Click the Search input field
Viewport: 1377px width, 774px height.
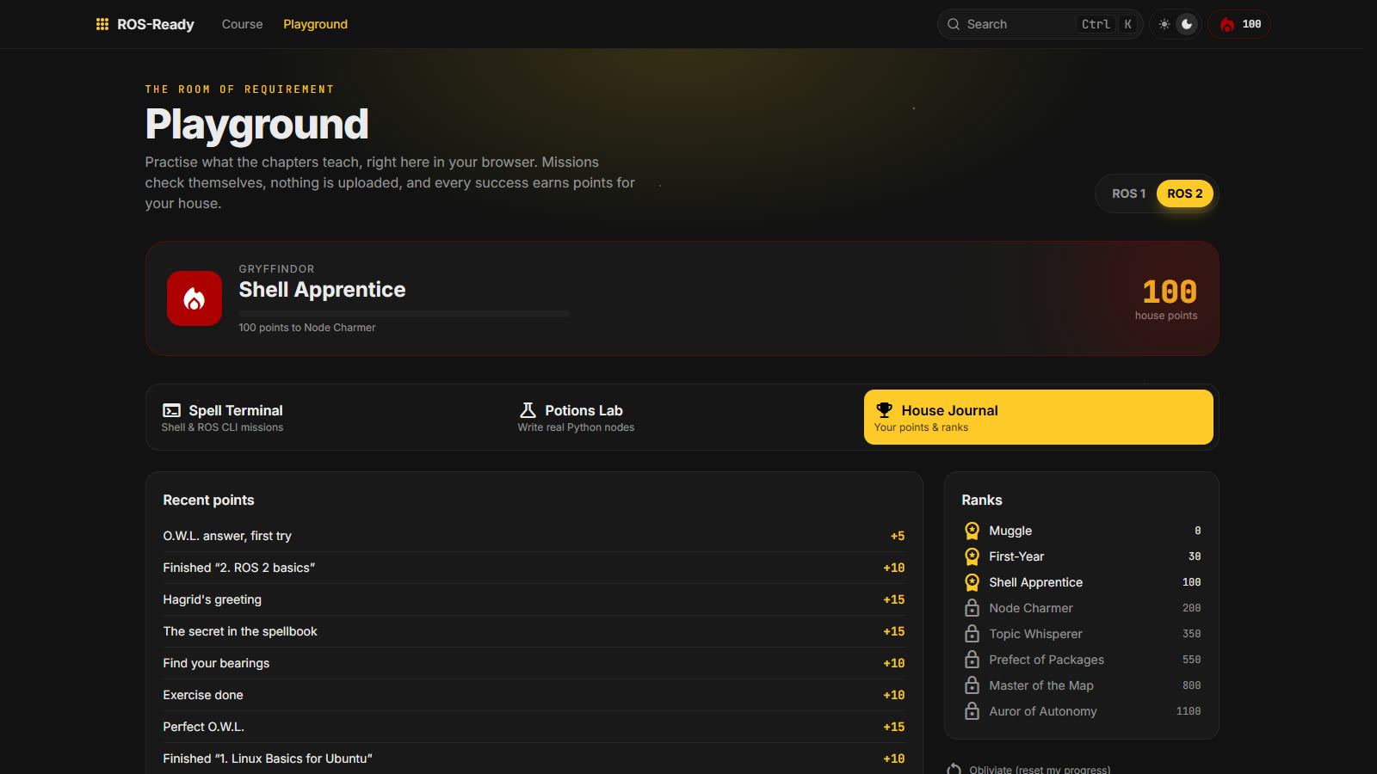1040,24
